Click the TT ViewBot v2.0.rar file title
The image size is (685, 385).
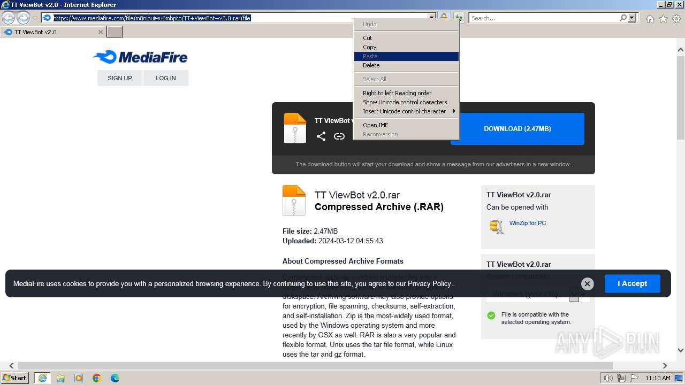(x=357, y=195)
